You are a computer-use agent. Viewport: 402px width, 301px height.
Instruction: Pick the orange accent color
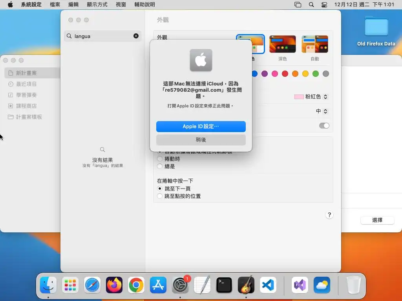(295, 74)
